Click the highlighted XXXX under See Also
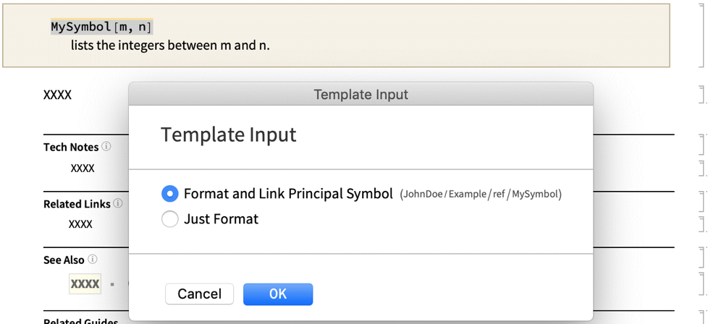Image resolution: width=708 pixels, height=324 pixels. (85, 283)
